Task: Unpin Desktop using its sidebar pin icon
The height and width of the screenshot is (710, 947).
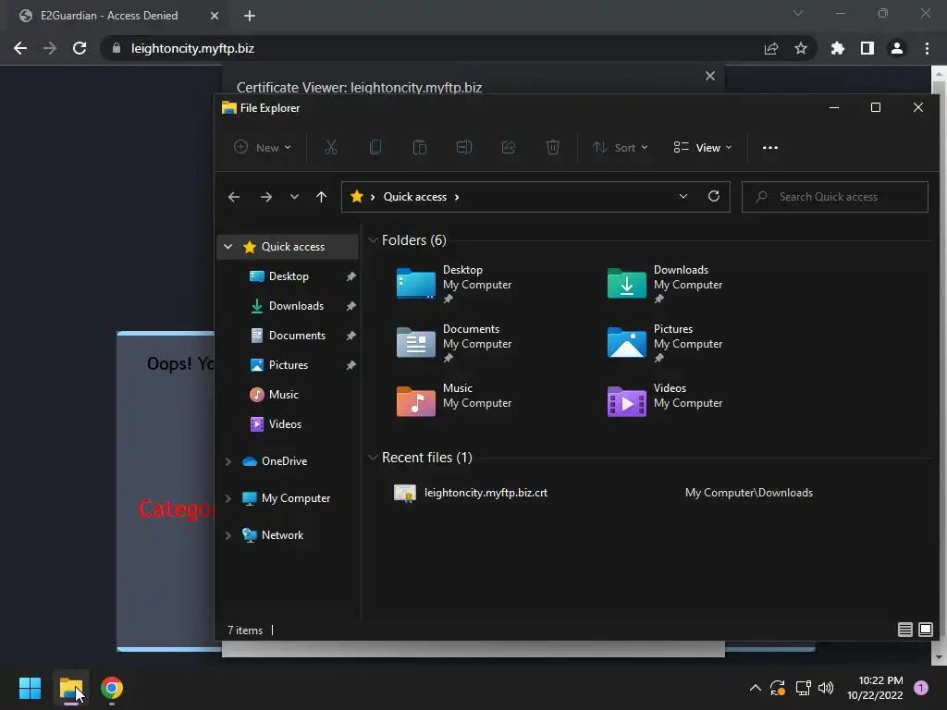Action: (351, 276)
